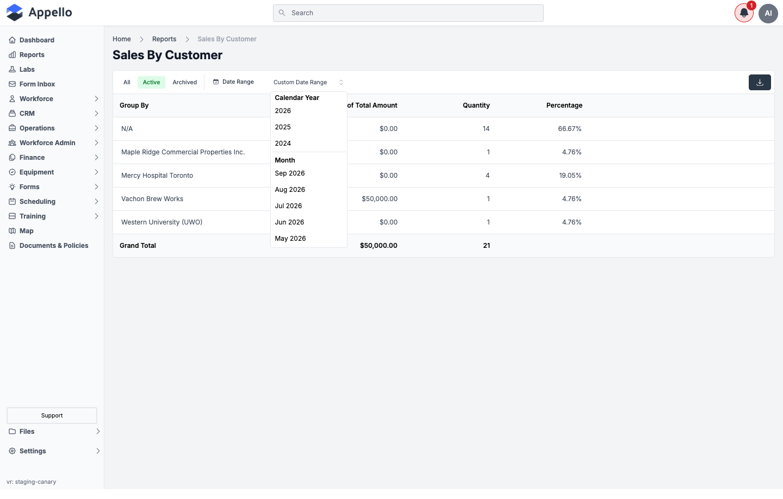The width and height of the screenshot is (783, 499).
Task: Focus the Search input field
Action: point(408,13)
